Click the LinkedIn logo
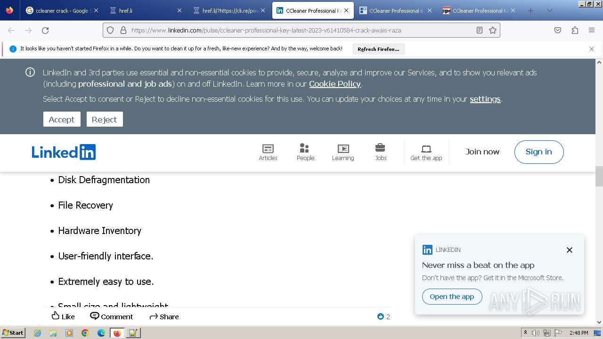The image size is (603, 339). pos(64,152)
